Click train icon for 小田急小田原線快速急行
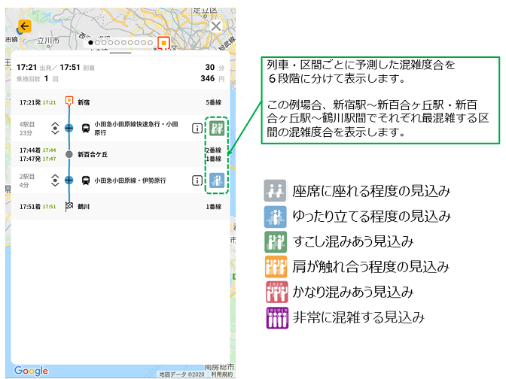506x379 pixels. pyautogui.click(x=86, y=129)
